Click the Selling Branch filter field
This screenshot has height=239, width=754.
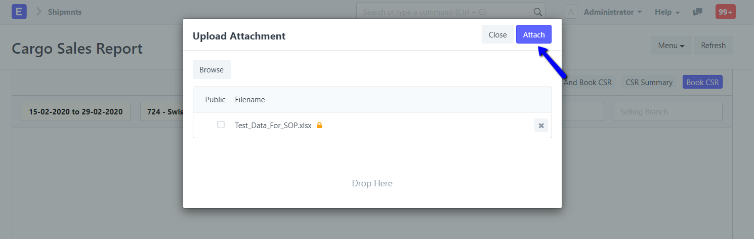[x=668, y=111]
